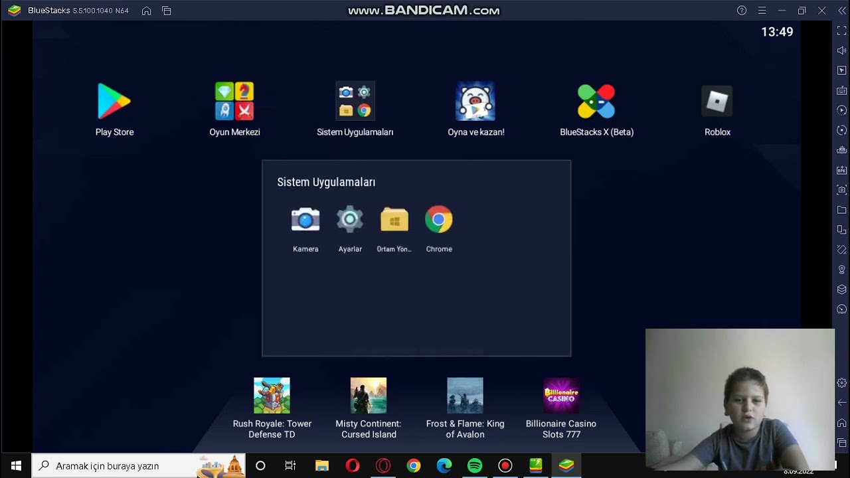Open Task View on the taskbar

pyautogui.click(x=290, y=465)
